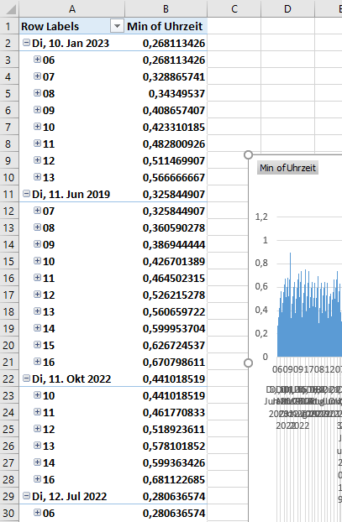342x522 pixels.
Task: Click the Min of Uhrzeit header cell
Action: 166,26
